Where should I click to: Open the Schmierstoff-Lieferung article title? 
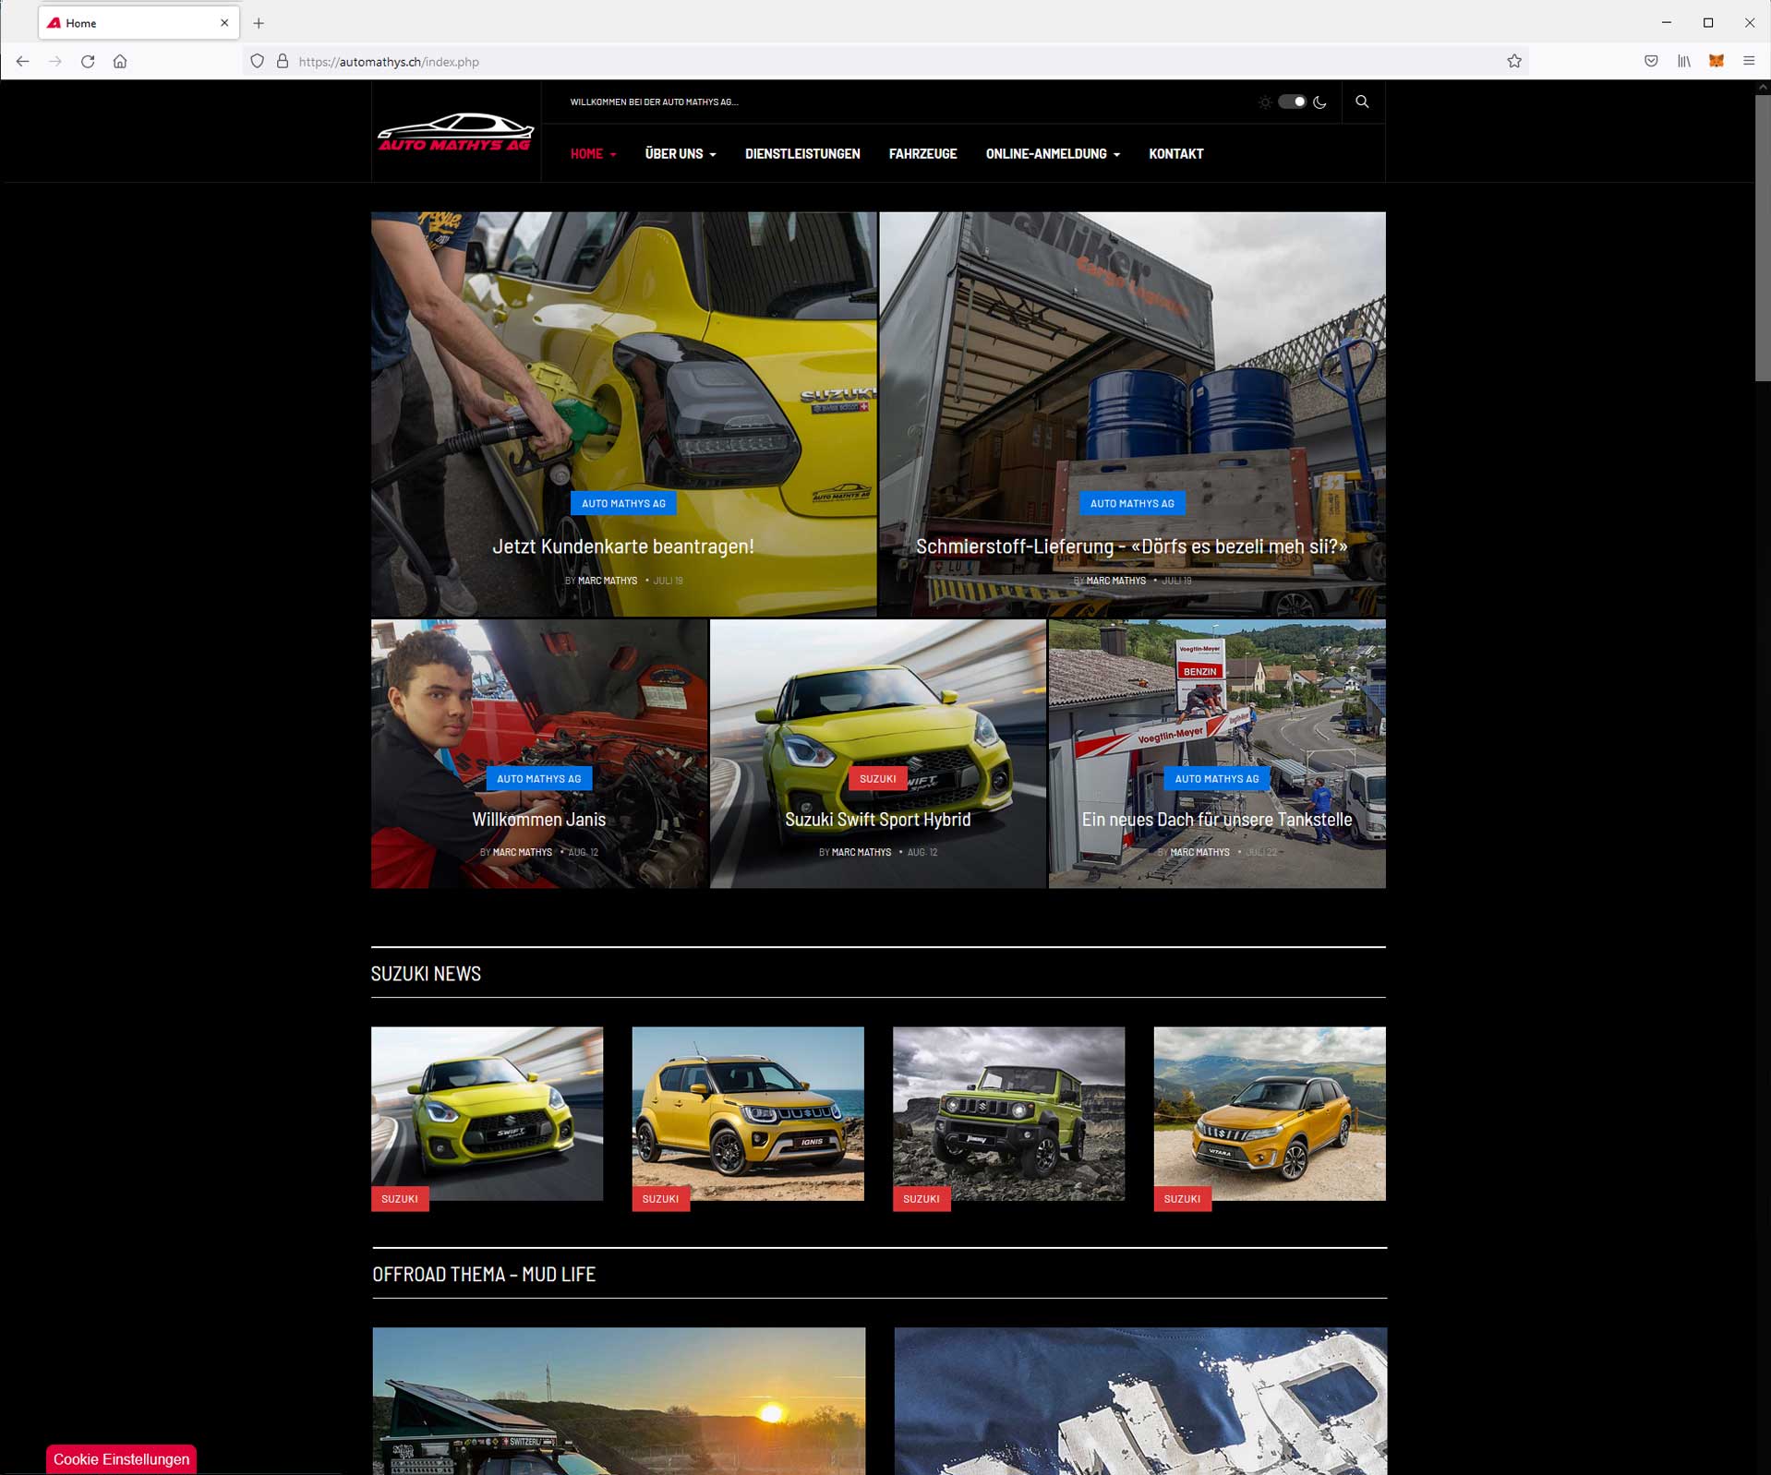click(x=1132, y=546)
